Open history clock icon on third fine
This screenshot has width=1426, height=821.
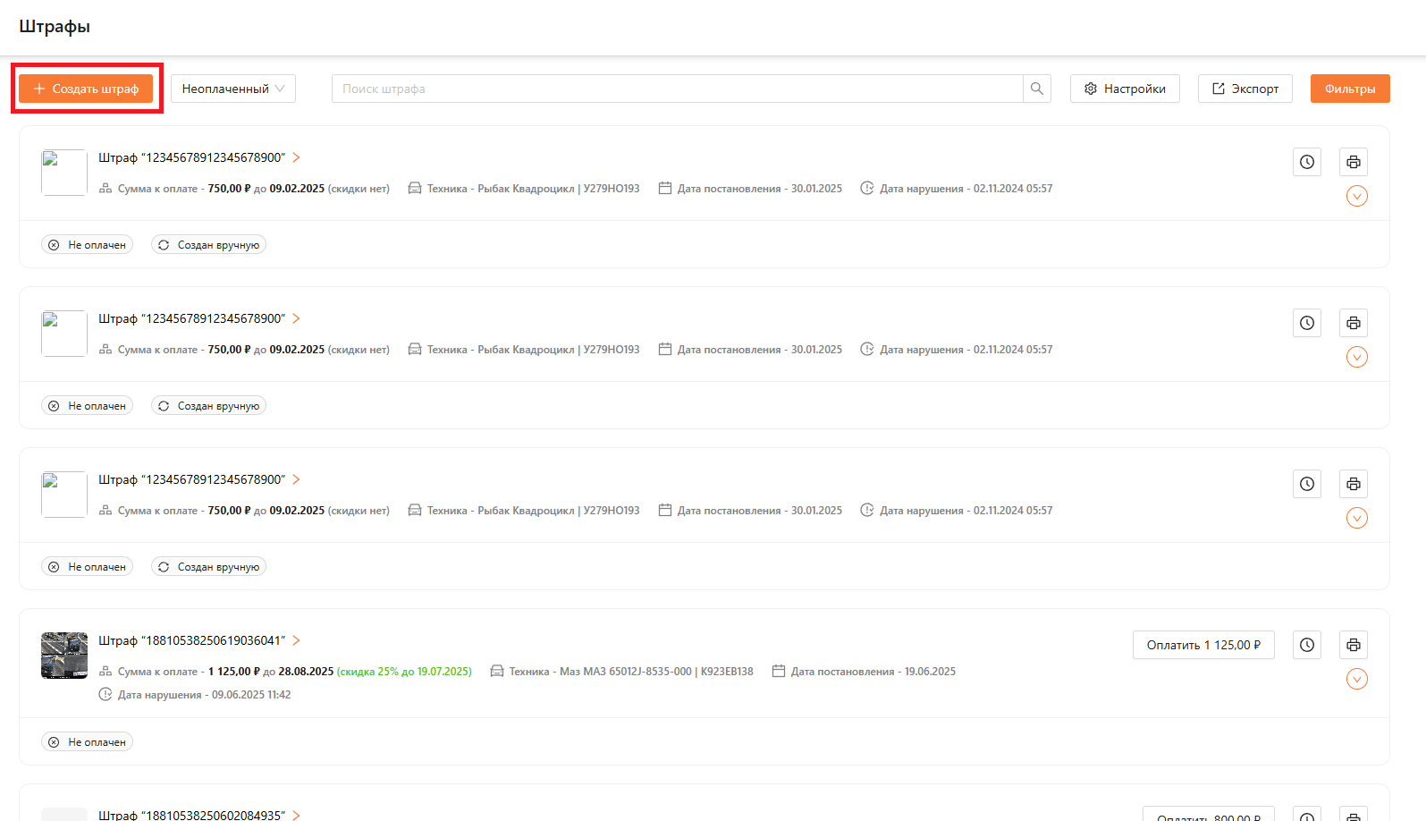[1307, 484]
